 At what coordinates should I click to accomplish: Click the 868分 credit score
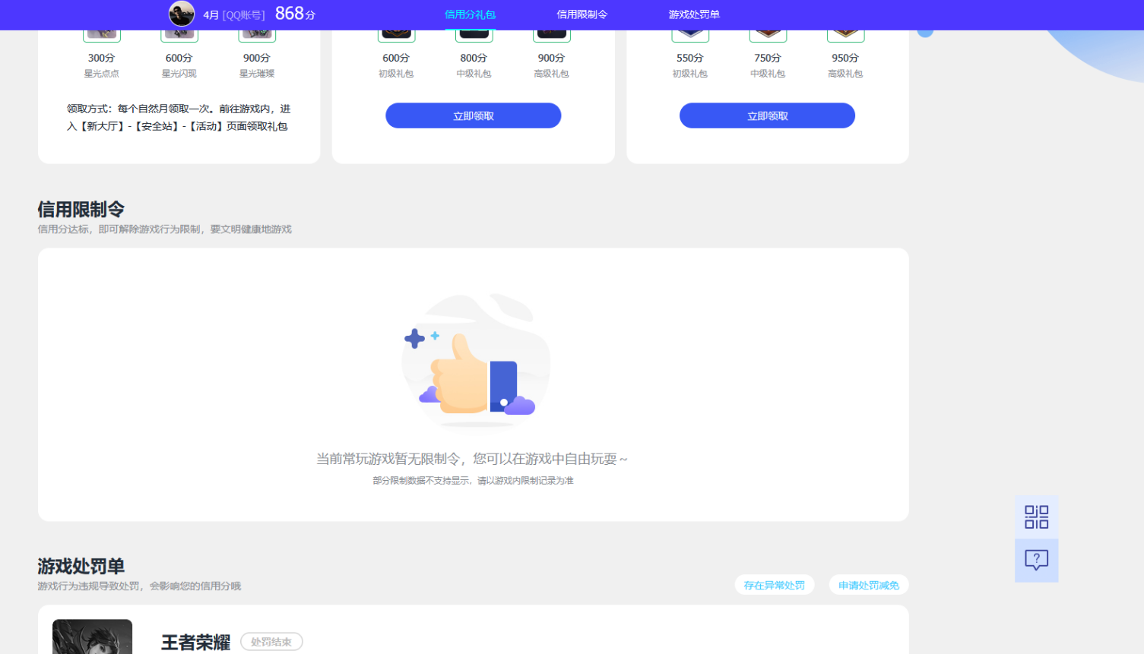(x=295, y=14)
